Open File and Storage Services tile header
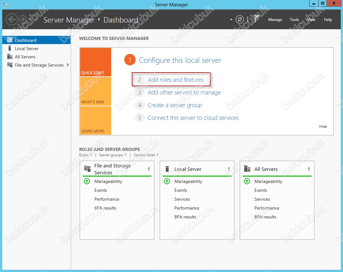Image resolution: width=343 pixels, height=272 pixels. pyautogui.click(x=117, y=169)
